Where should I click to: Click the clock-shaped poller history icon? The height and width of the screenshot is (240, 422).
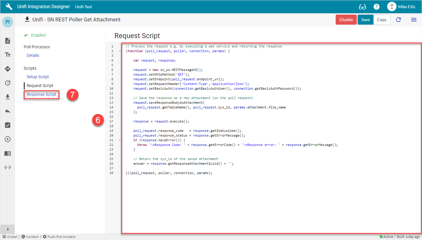[7, 83]
